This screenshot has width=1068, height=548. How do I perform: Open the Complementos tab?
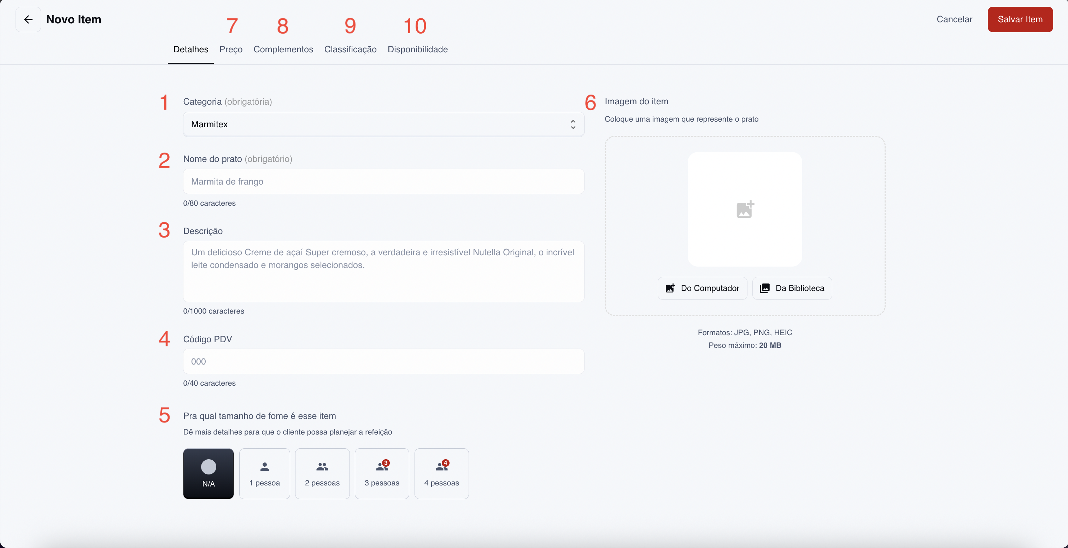pyautogui.click(x=283, y=49)
